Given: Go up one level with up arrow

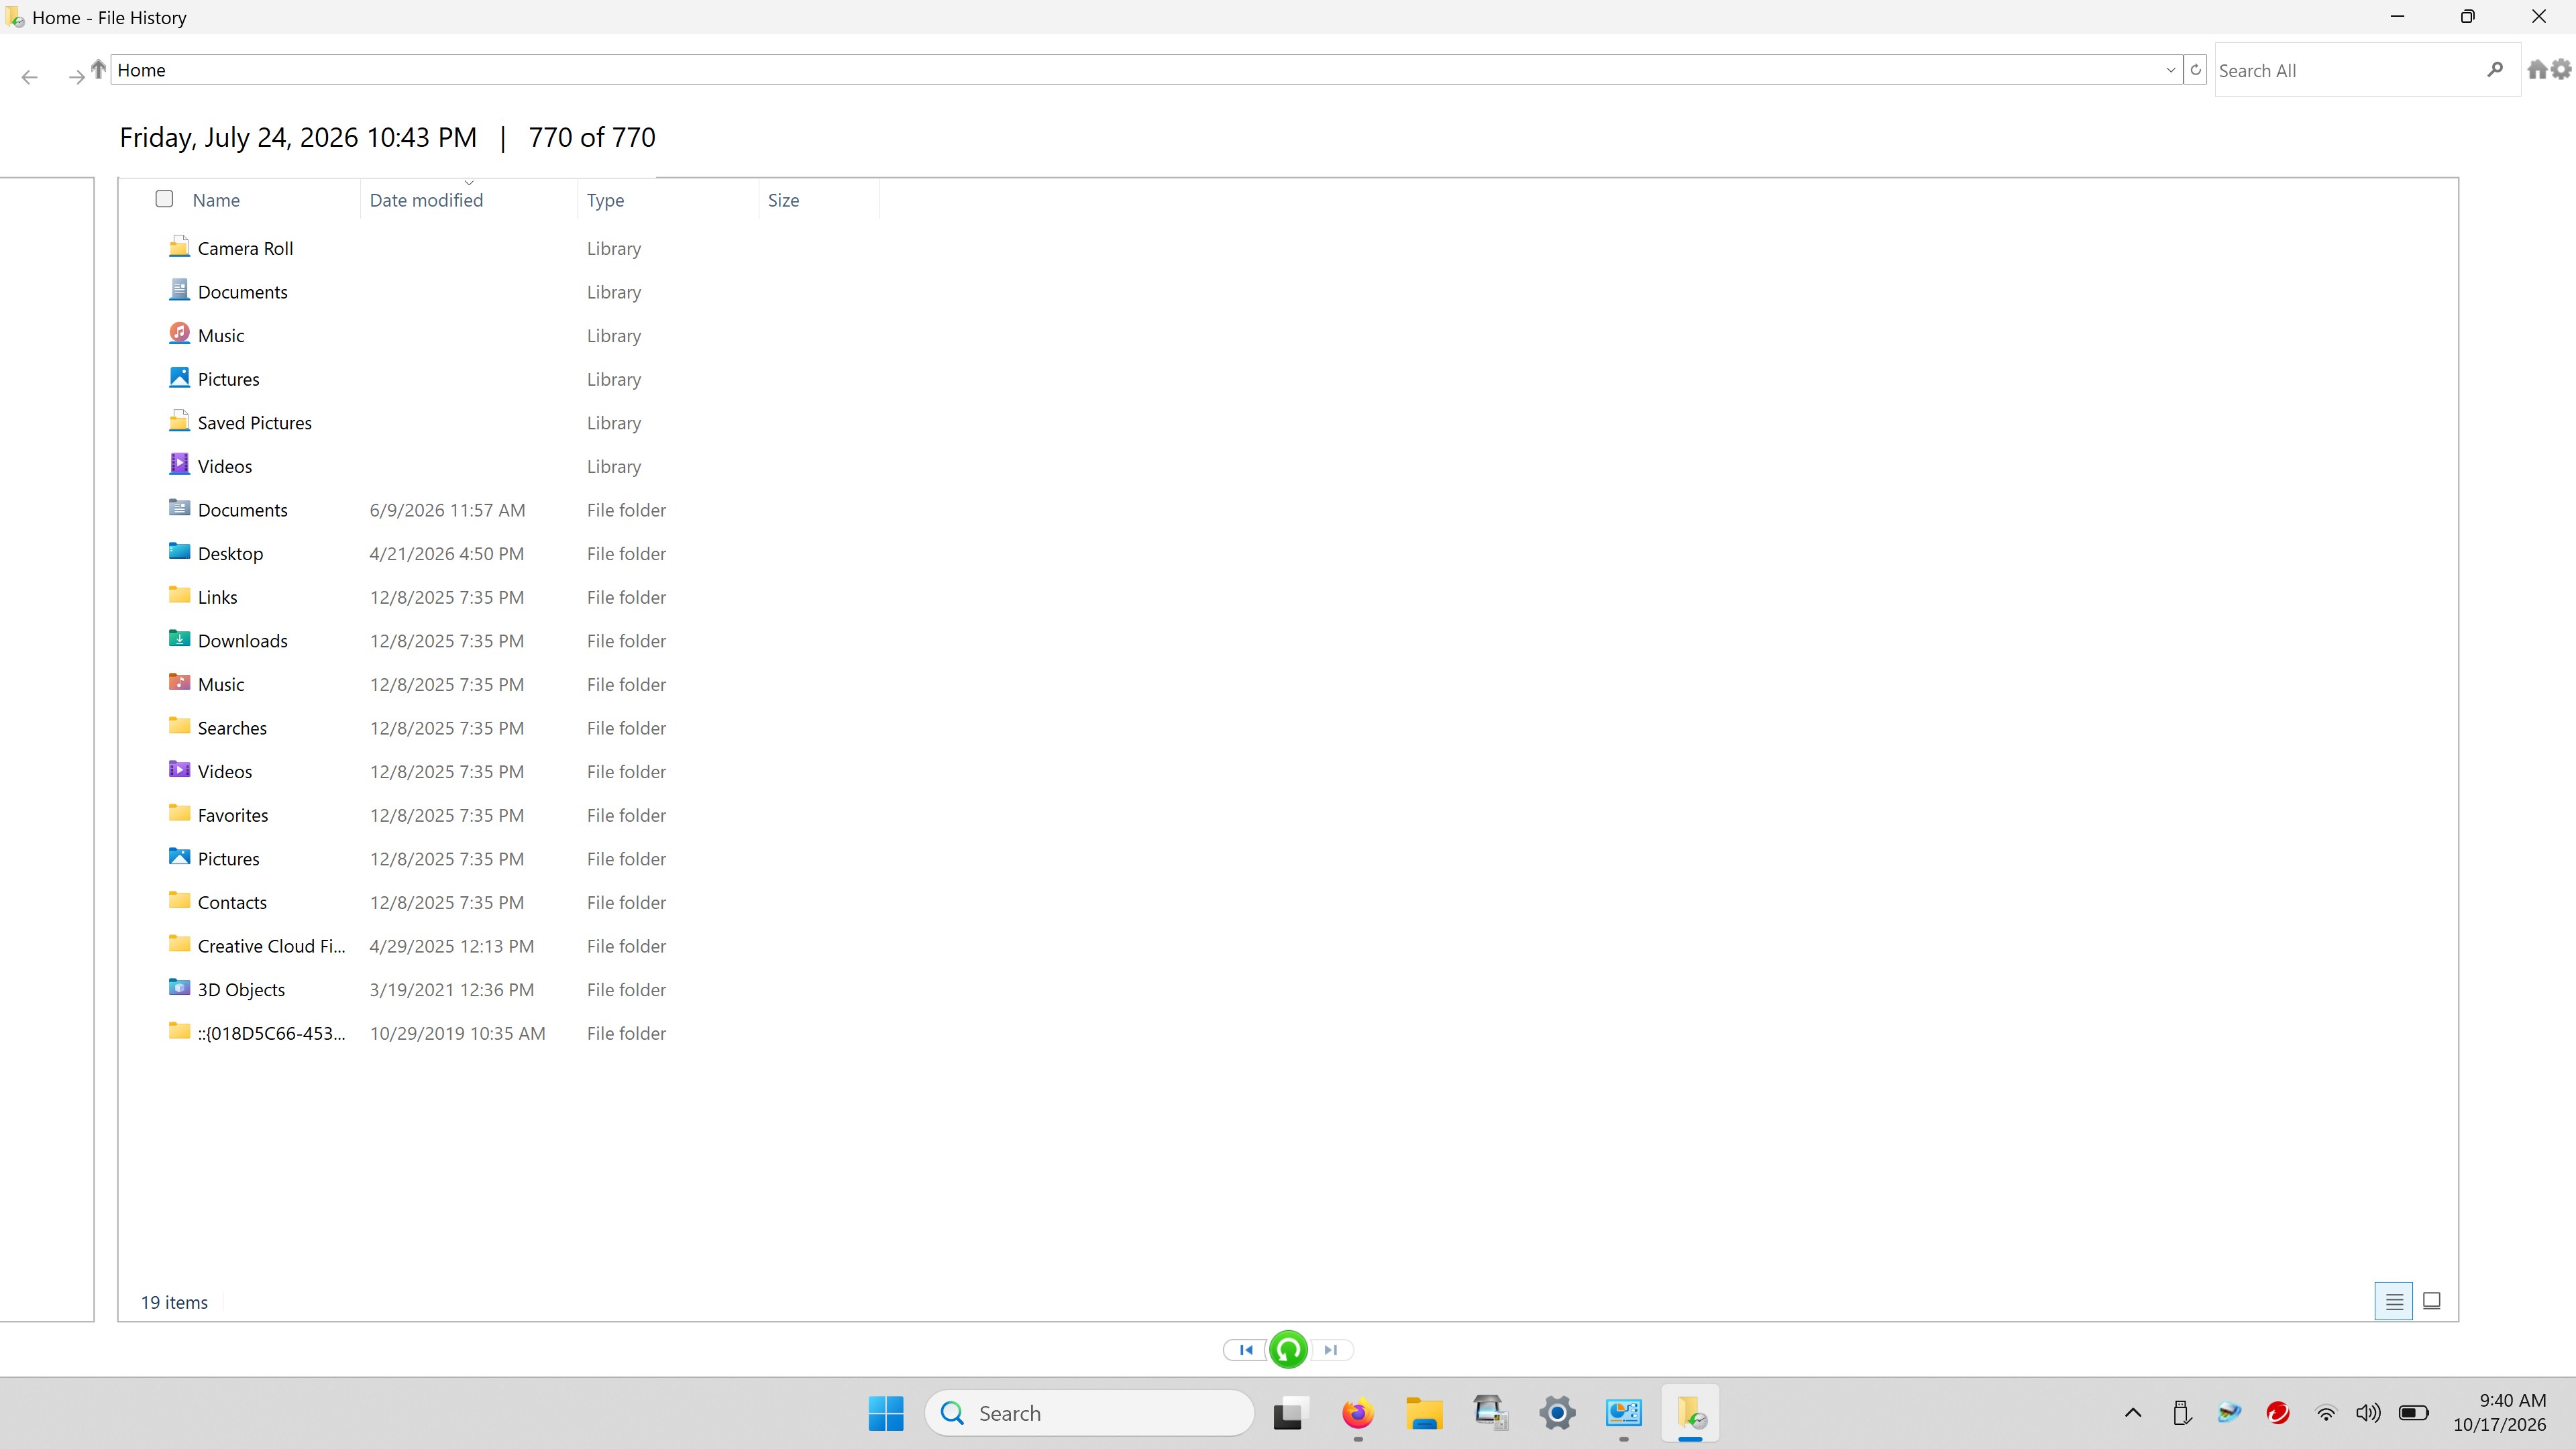Looking at the screenshot, I should (98, 69).
